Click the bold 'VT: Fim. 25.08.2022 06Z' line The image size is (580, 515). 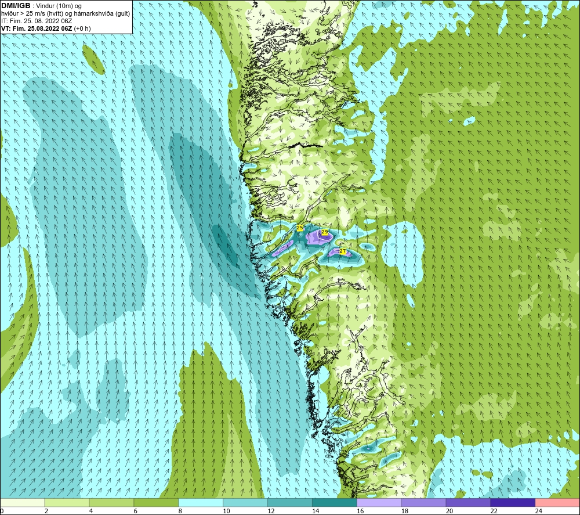(x=37, y=28)
